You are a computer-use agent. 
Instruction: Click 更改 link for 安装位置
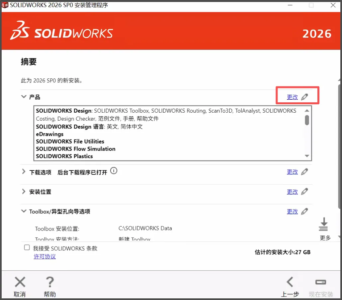click(x=292, y=192)
